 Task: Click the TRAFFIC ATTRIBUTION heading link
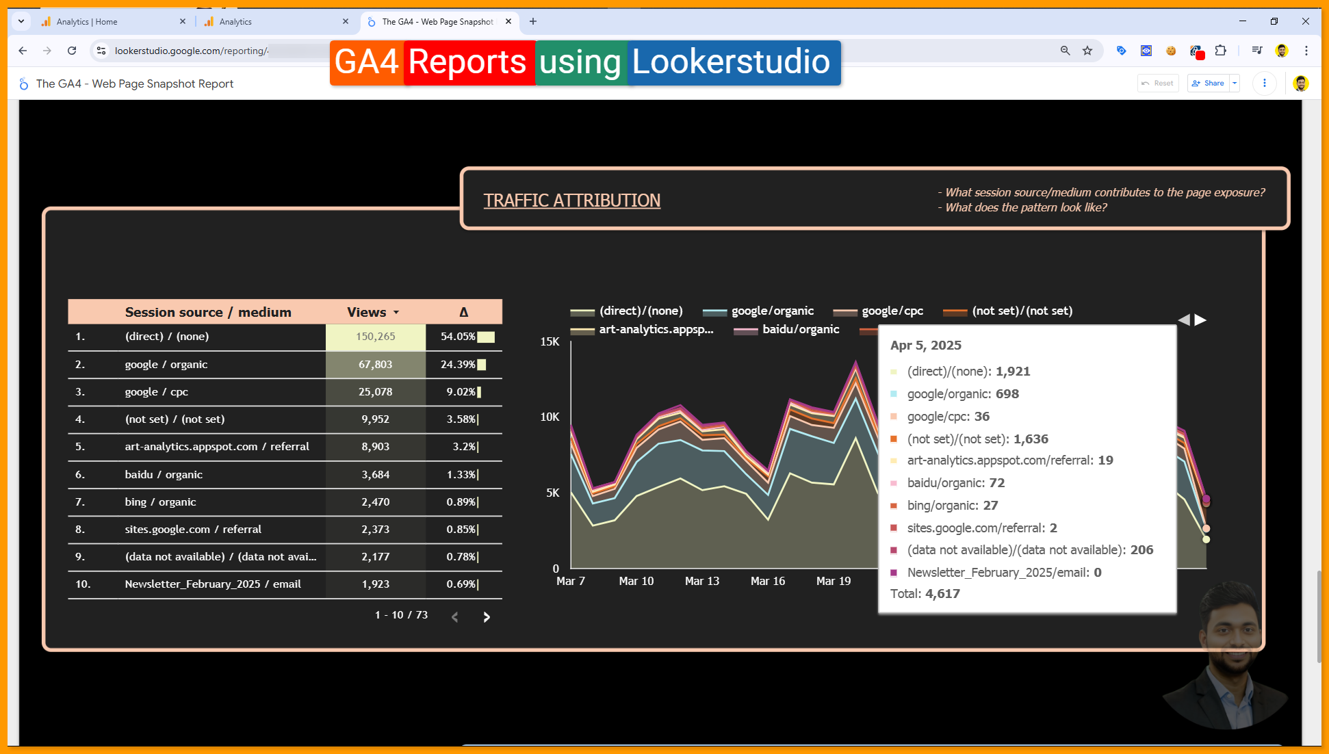coord(571,200)
